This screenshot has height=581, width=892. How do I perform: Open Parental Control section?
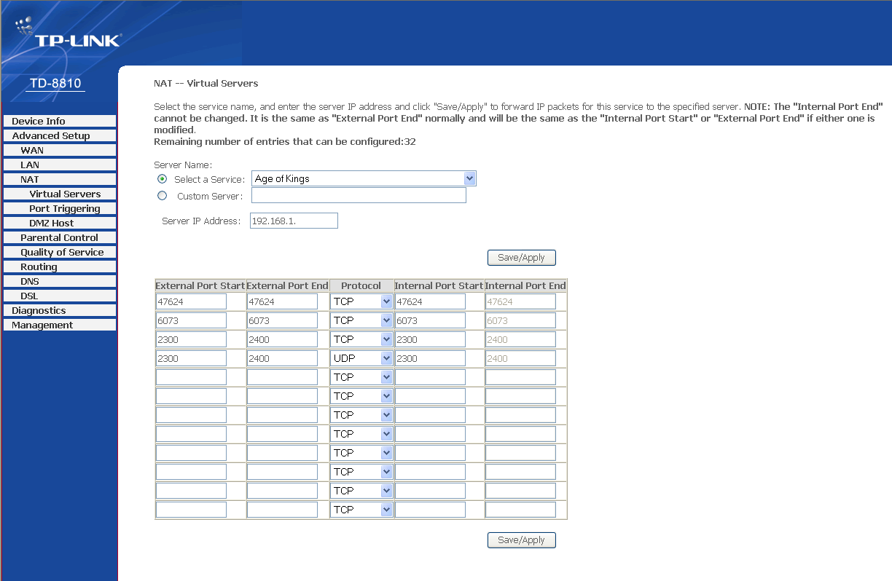60,237
